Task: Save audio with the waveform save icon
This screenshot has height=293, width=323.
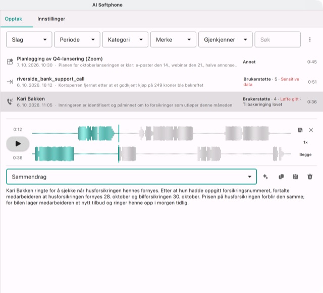Action: (300, 130)
